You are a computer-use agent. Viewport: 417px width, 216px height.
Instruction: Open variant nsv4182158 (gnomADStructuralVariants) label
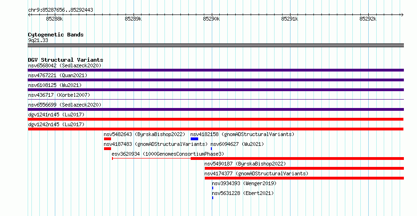click(x=242, y=134)
